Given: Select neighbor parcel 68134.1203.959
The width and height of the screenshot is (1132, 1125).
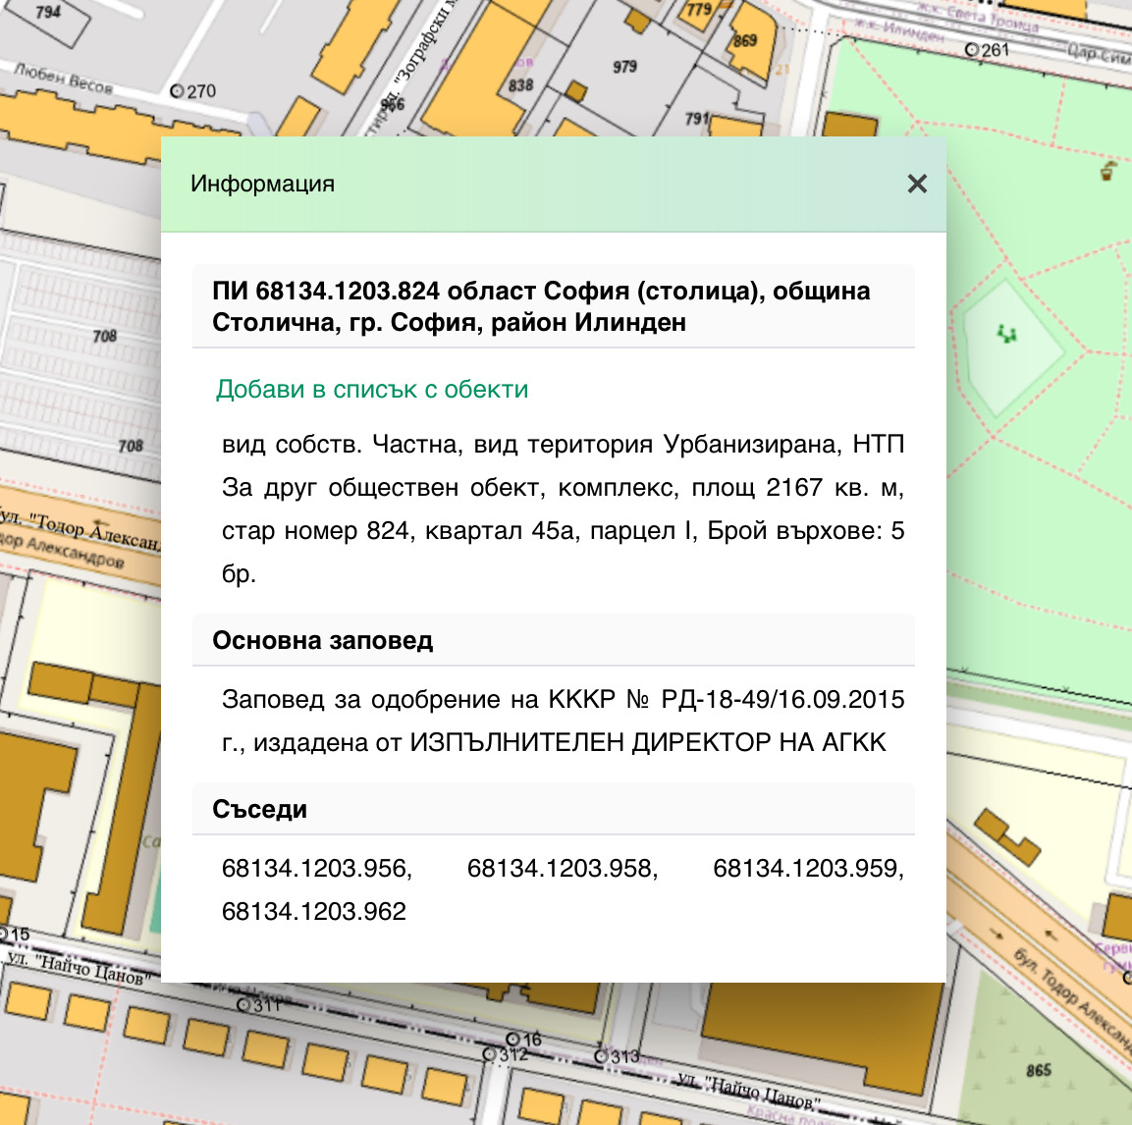Looking at the screenshot, I should tap(807, 869).
